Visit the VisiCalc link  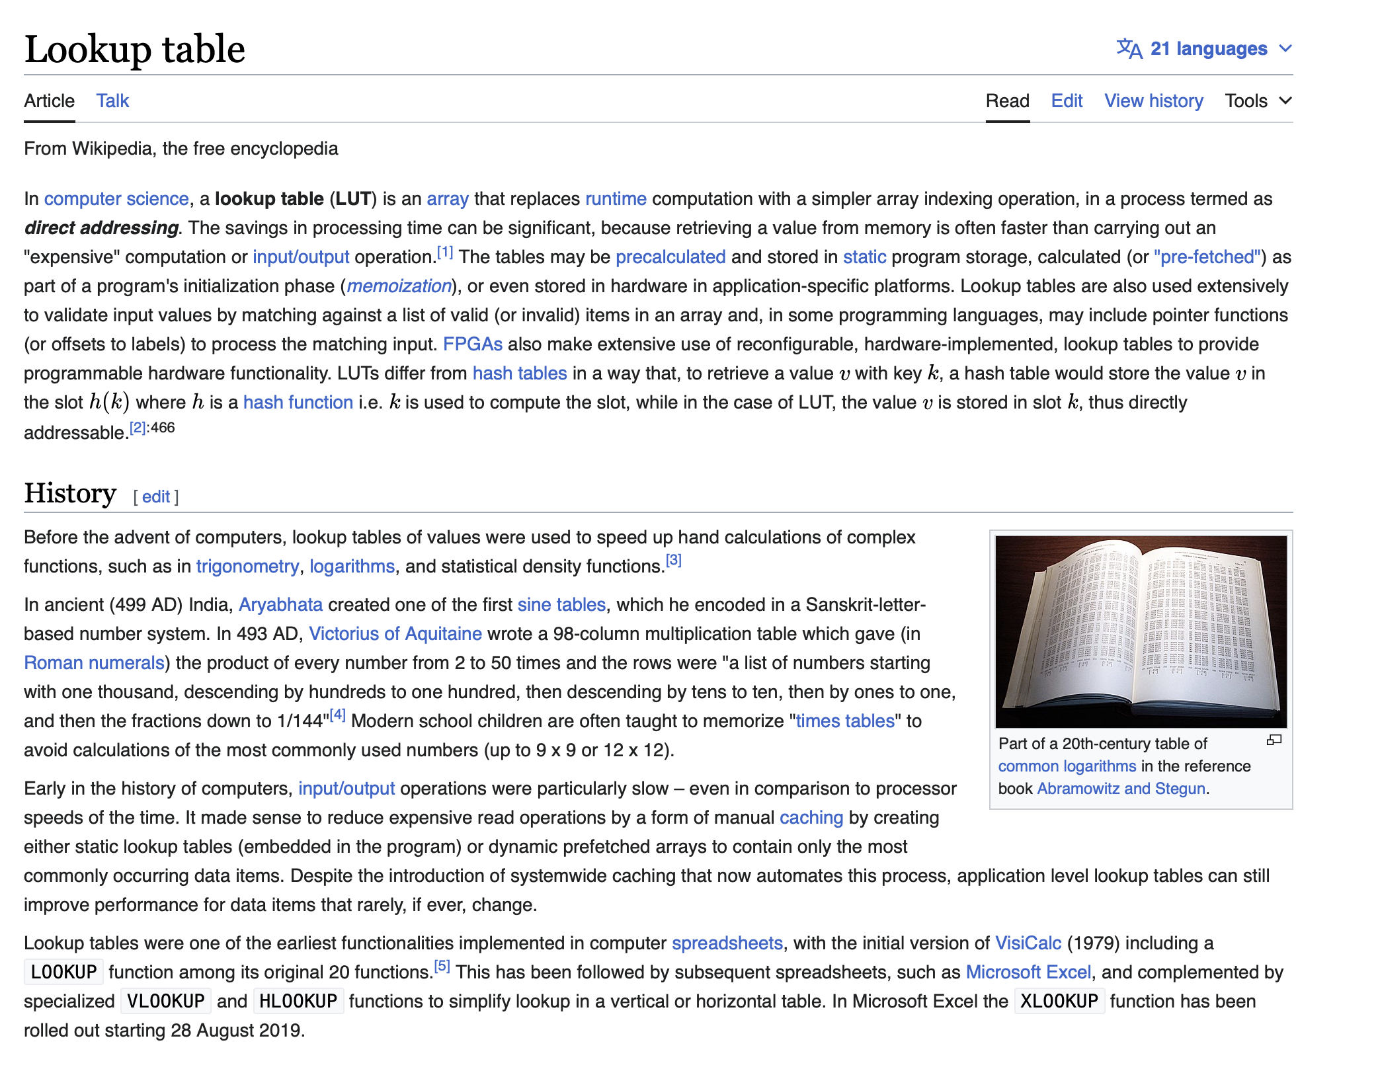[1028, 943]
